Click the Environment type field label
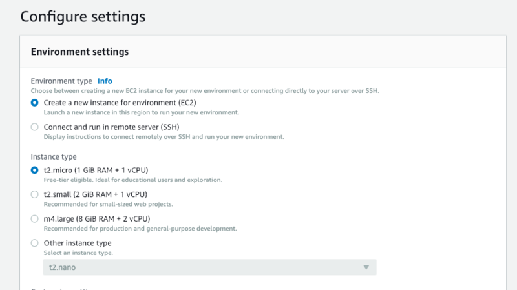Viewport: 517px width, 290px height. 61,81
